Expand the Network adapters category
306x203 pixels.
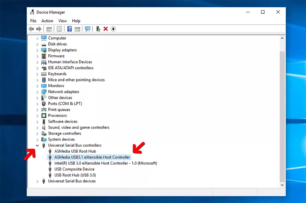coord(37,92)
